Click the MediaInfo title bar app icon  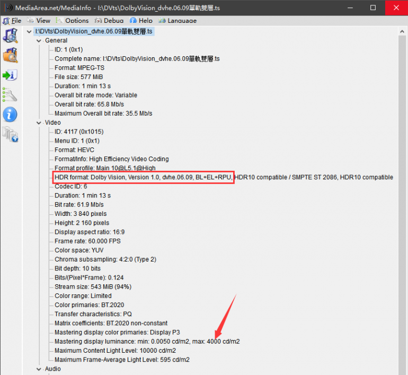point(8,7)
